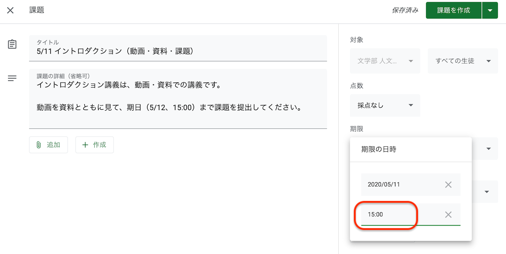Open the 採点なし points dropdown

pyautogui.click(x=385, y=105)
